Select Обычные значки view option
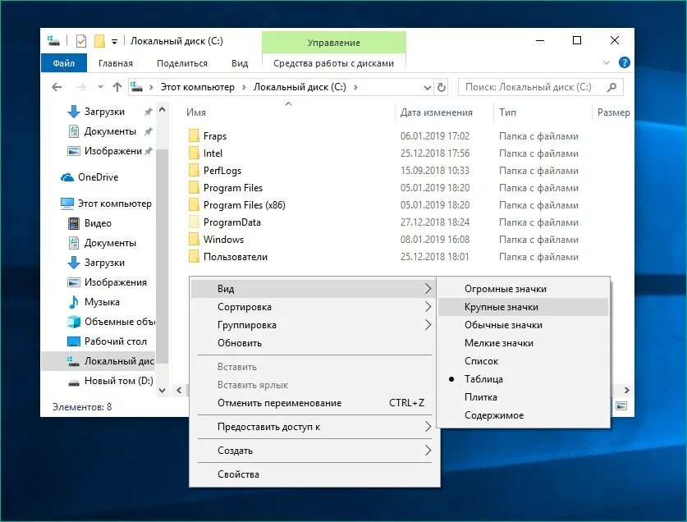 (523, 325)
